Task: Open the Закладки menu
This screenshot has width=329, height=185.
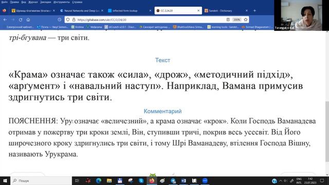Action: coord(46,2)
